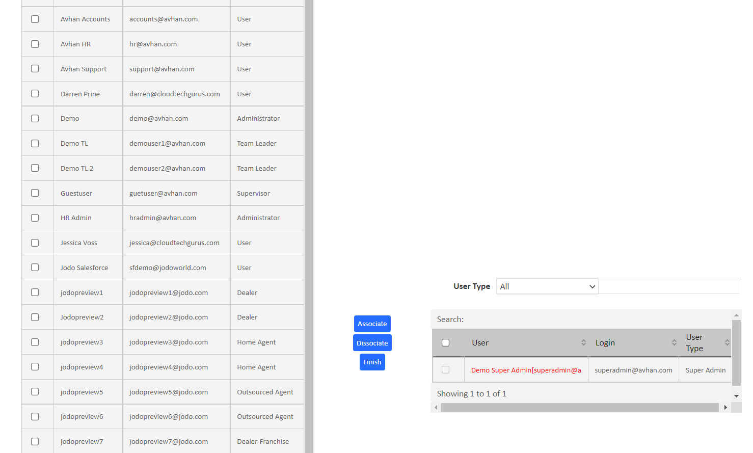
Task: Click the Associate button
Action: 372,324
